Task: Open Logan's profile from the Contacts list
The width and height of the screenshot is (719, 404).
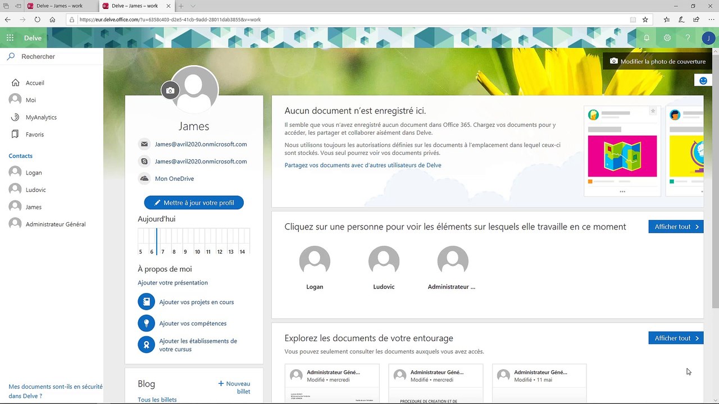Action: pos(35,172)
